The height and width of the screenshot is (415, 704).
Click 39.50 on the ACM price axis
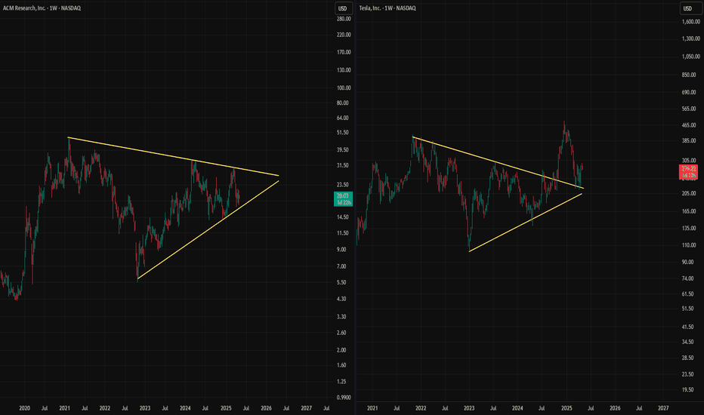coord(342,150)
